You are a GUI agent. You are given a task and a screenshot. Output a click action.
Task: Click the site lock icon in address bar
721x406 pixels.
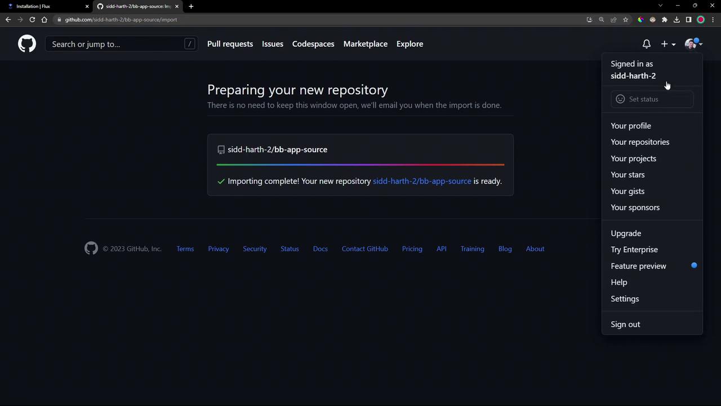click(59, 20)
